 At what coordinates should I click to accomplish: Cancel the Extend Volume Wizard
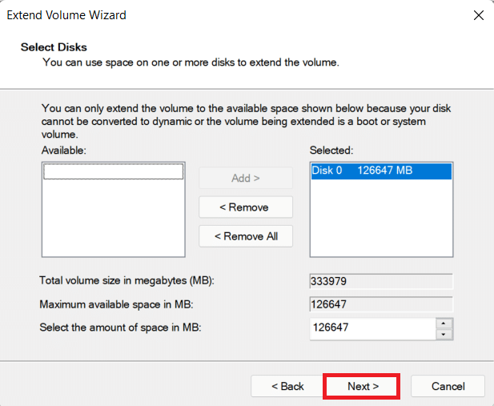(x=448, y=386)
